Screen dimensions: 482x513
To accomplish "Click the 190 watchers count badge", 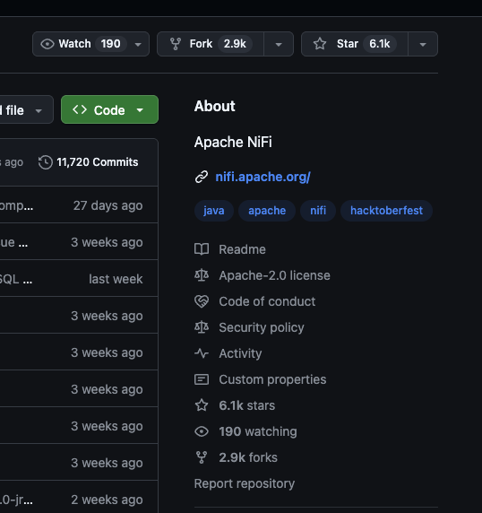I will [x=110, y=44].
